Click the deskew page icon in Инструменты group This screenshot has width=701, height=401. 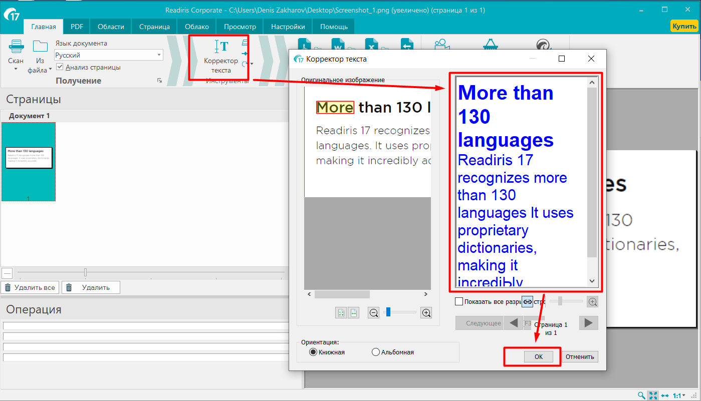tap(245, 43)
